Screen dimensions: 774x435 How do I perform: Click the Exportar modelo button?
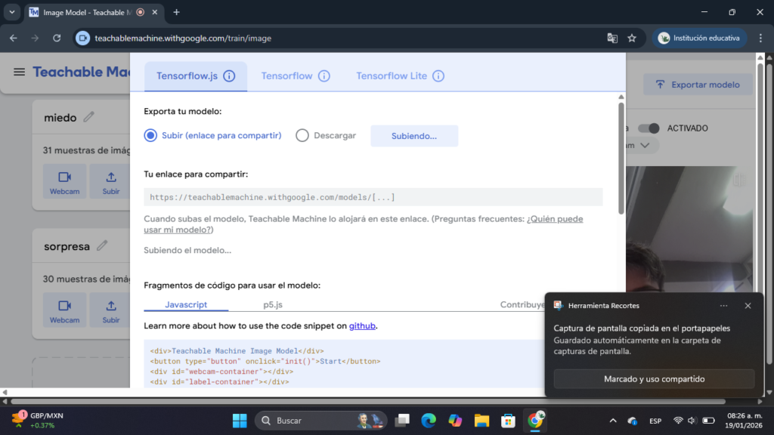[697, 85]
